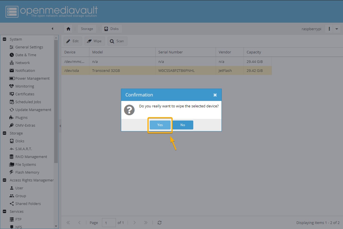
Task: Click 29.44 GiB capacity cell
Action: pos(258,62)
